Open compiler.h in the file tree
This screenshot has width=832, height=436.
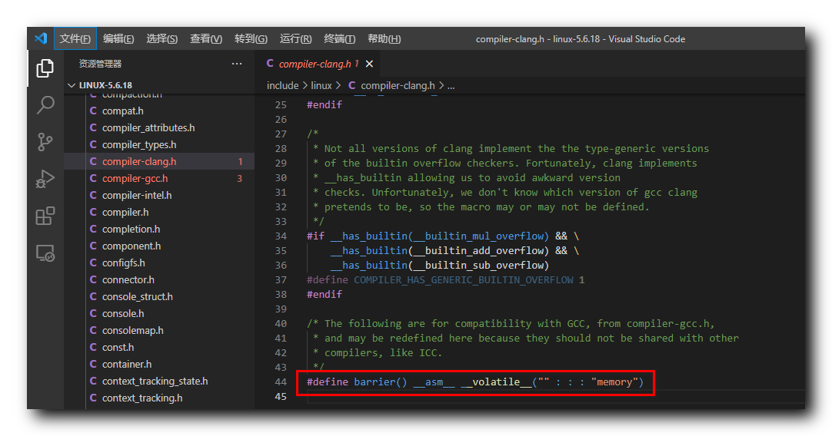(125, 212)
